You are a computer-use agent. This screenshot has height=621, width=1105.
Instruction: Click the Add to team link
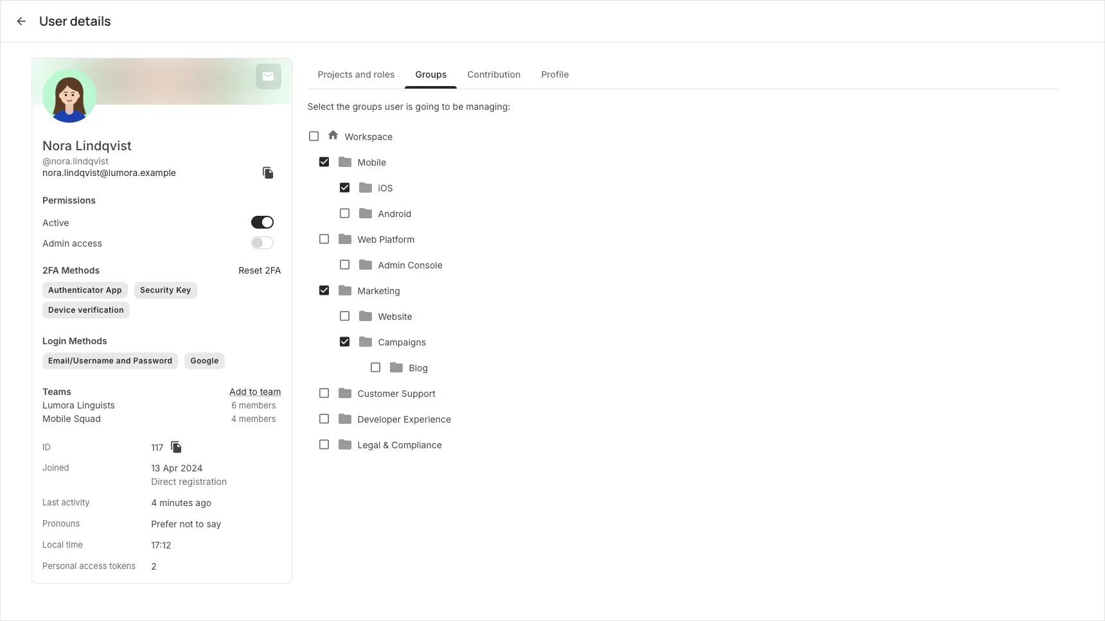(x=255, y=392)
